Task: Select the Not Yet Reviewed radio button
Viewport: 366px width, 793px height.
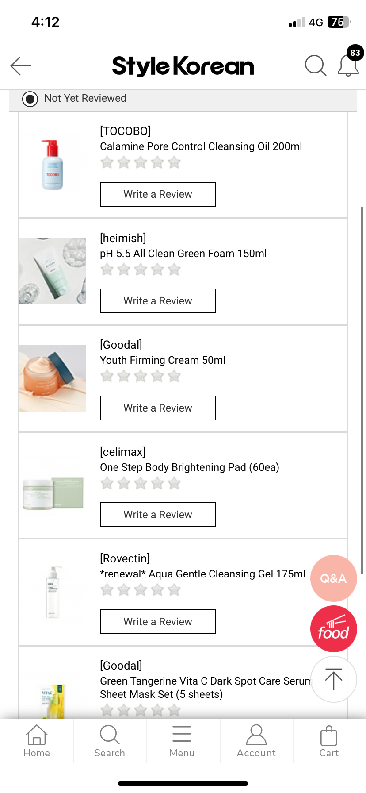Action: tap(30, 99)
